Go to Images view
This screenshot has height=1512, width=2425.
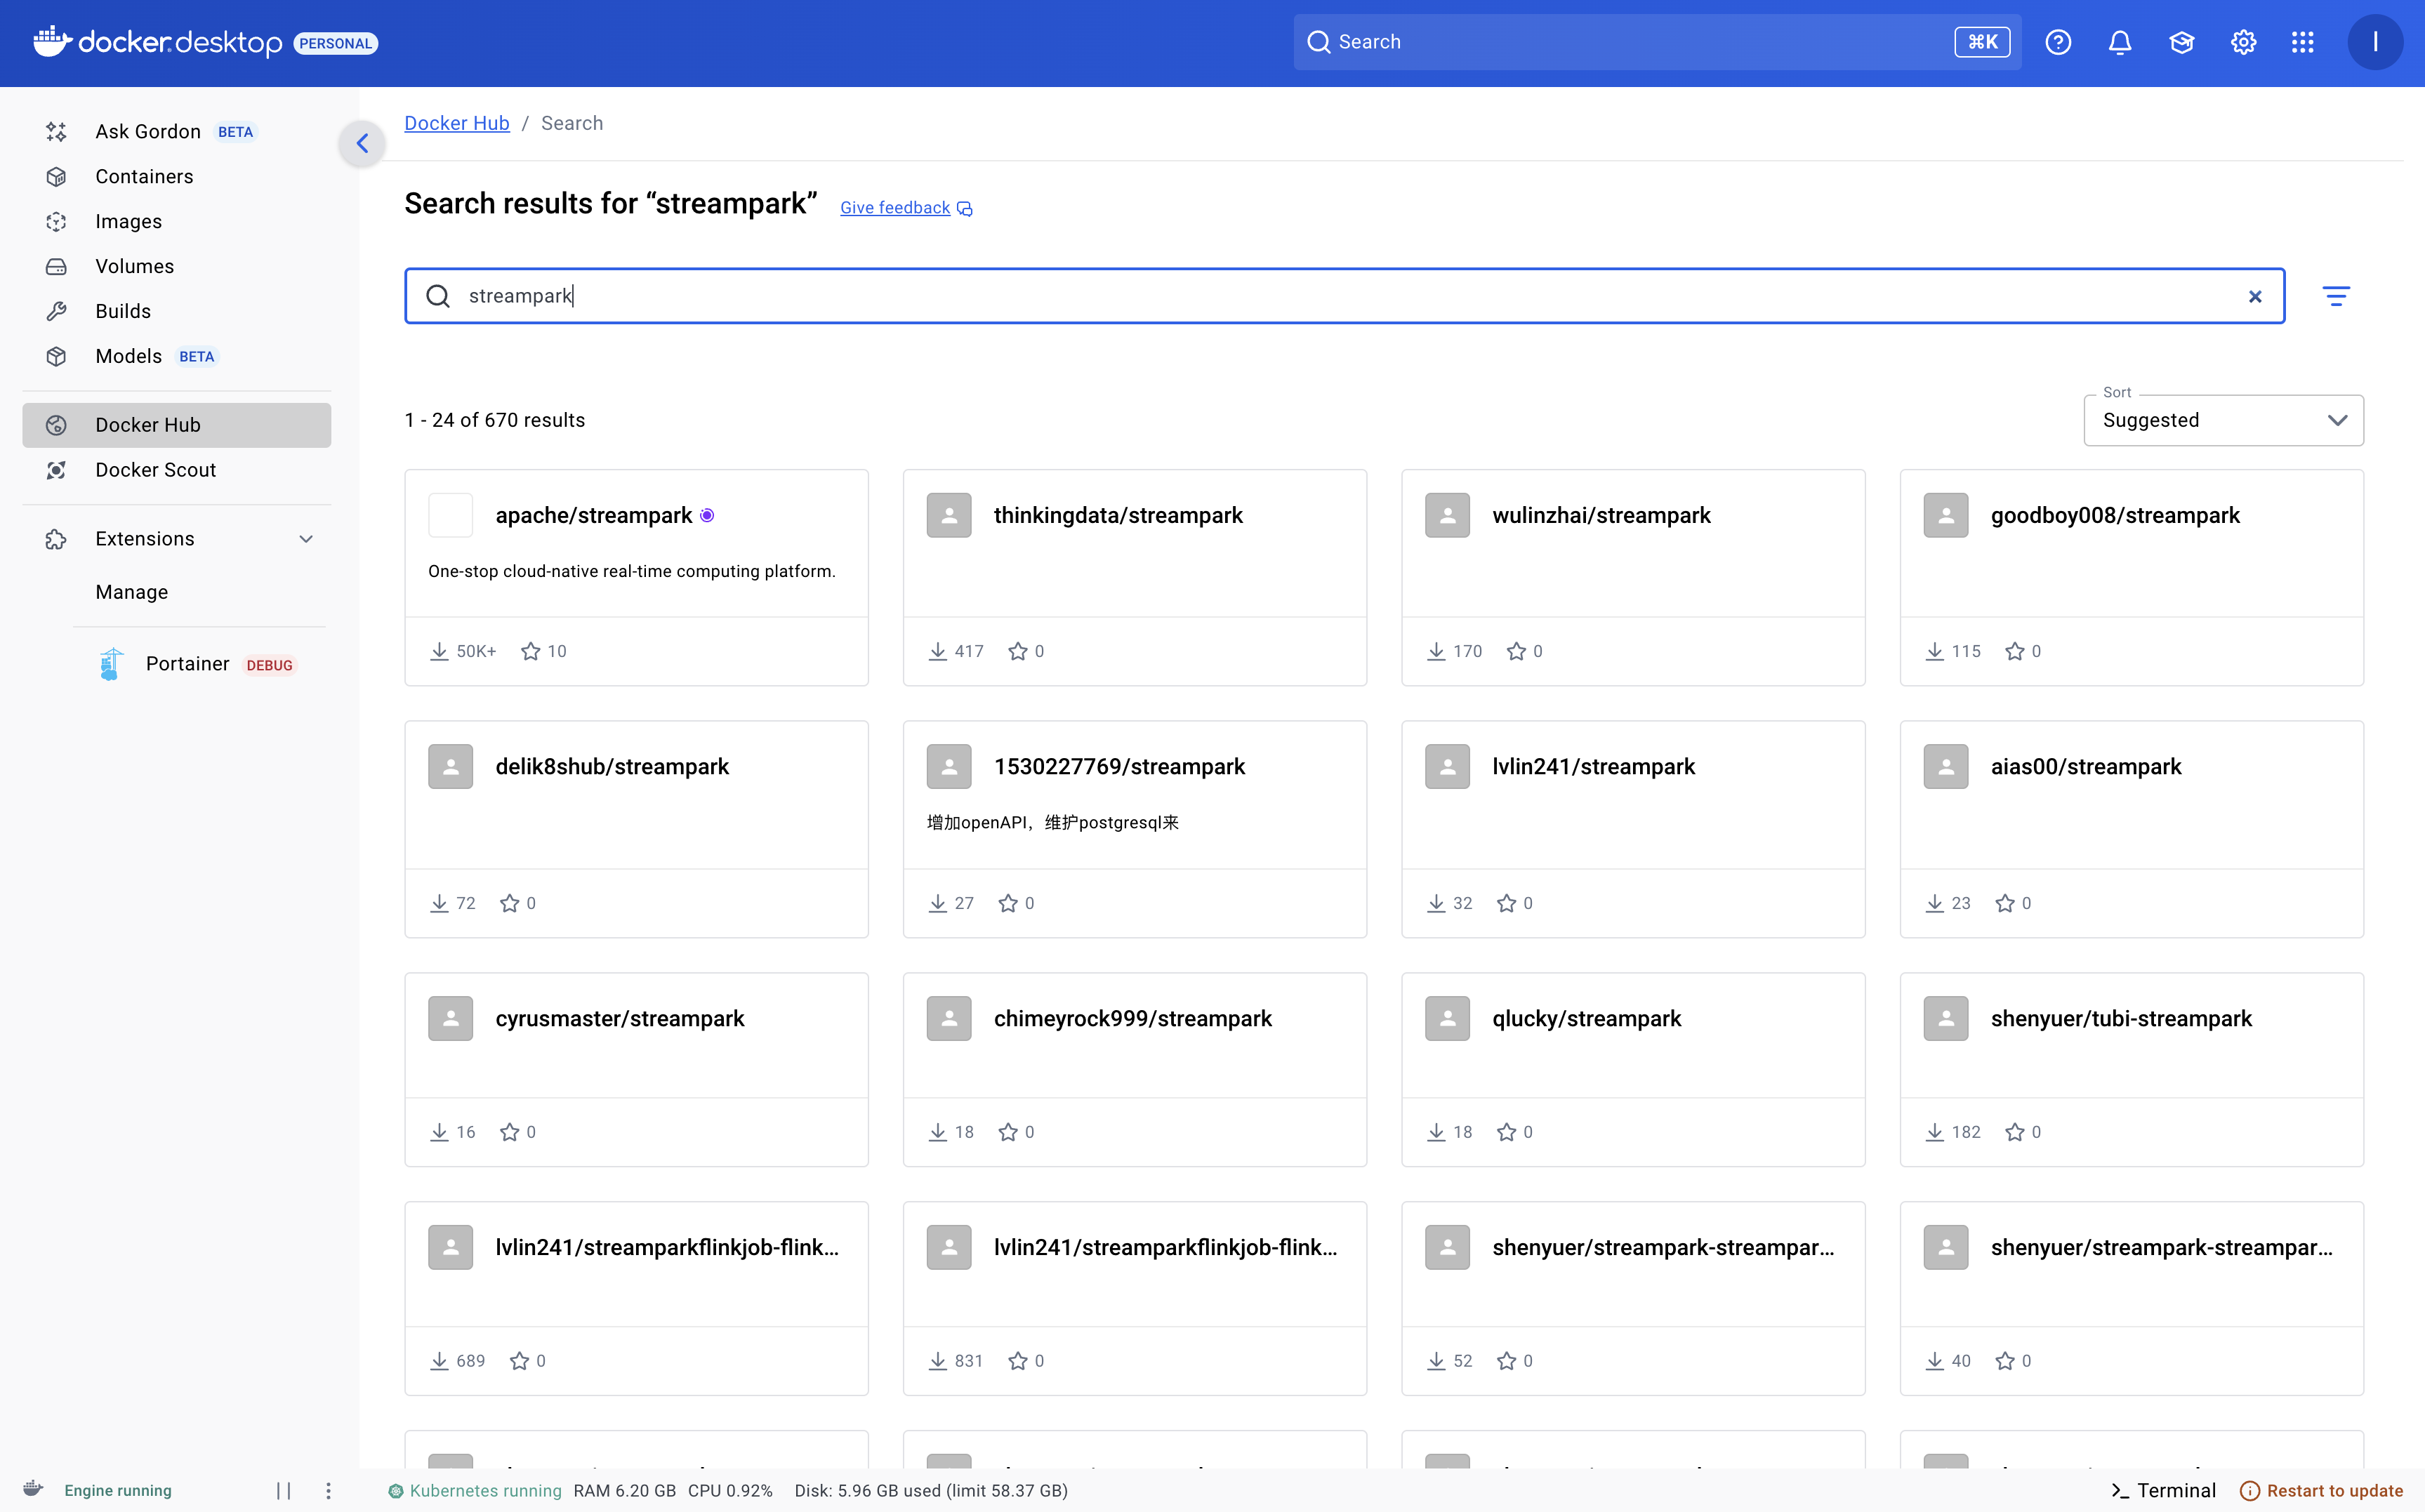click(x=177, y=221)
